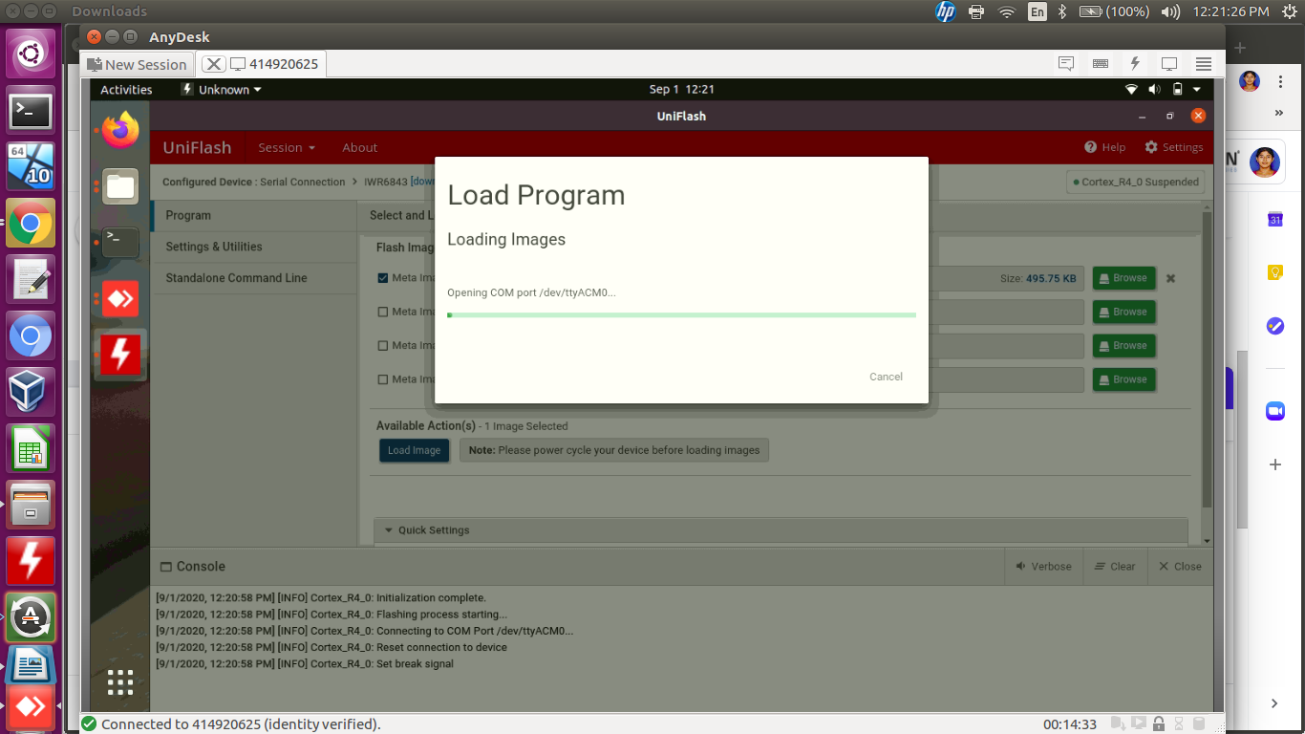The image size is (1305, 734).
Task: Expand the remote system menu arrow
Action: coord(1196,90)
